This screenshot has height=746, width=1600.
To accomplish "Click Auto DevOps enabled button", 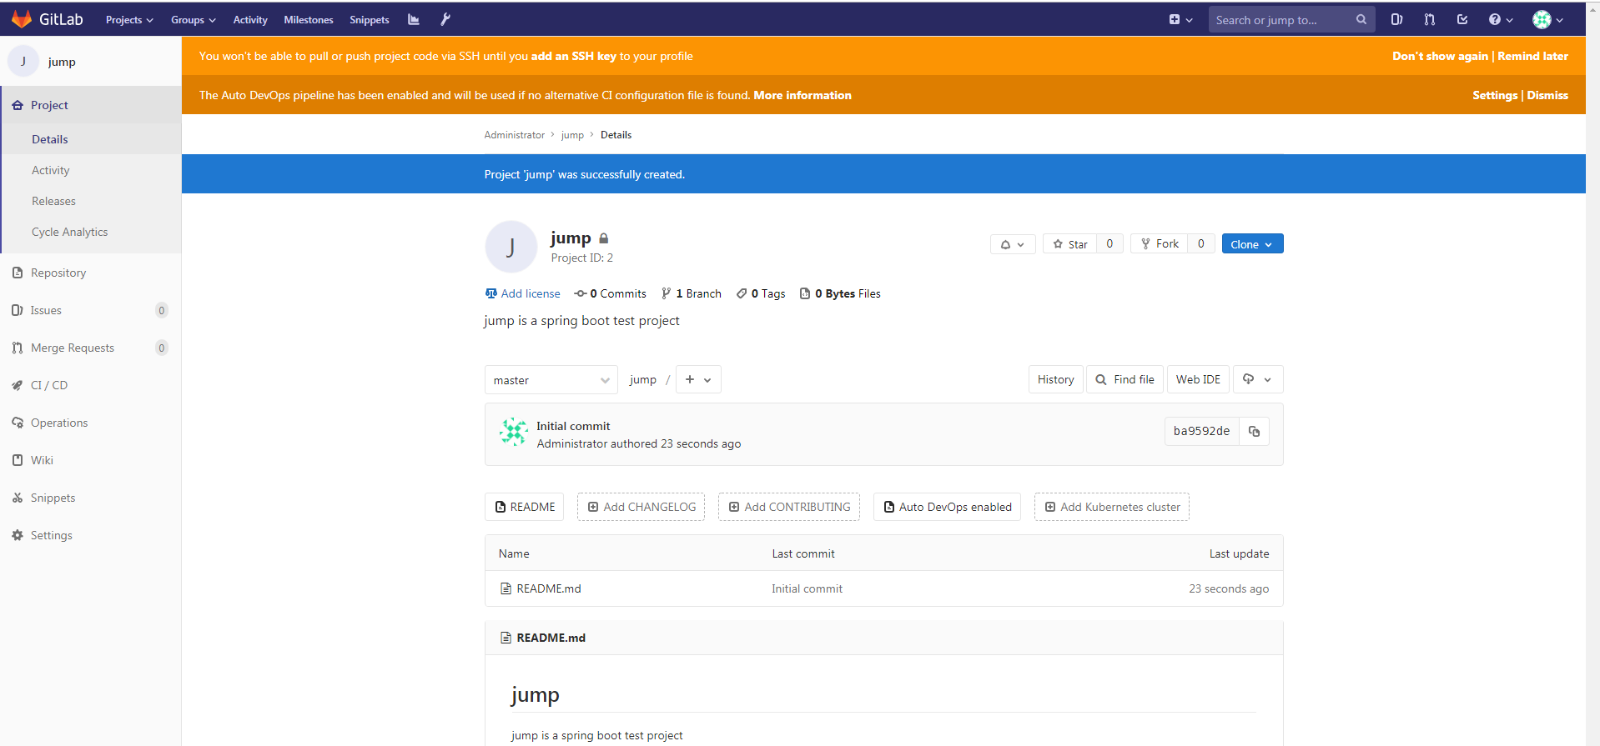I will point(947,507).
